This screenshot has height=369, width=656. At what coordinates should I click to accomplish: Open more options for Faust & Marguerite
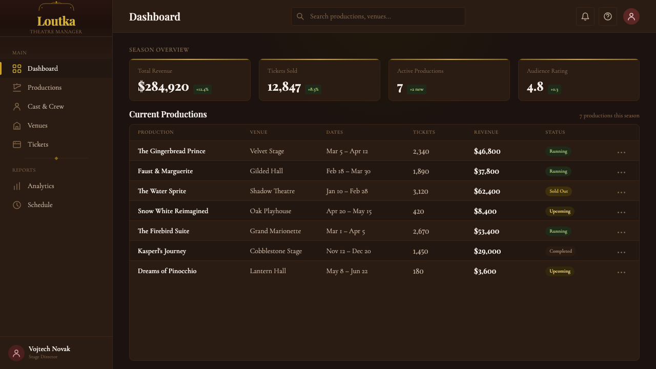tap(621, 172)
